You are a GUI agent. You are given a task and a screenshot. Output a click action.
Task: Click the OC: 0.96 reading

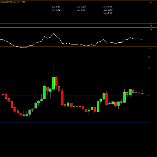[x=107, y=7]
